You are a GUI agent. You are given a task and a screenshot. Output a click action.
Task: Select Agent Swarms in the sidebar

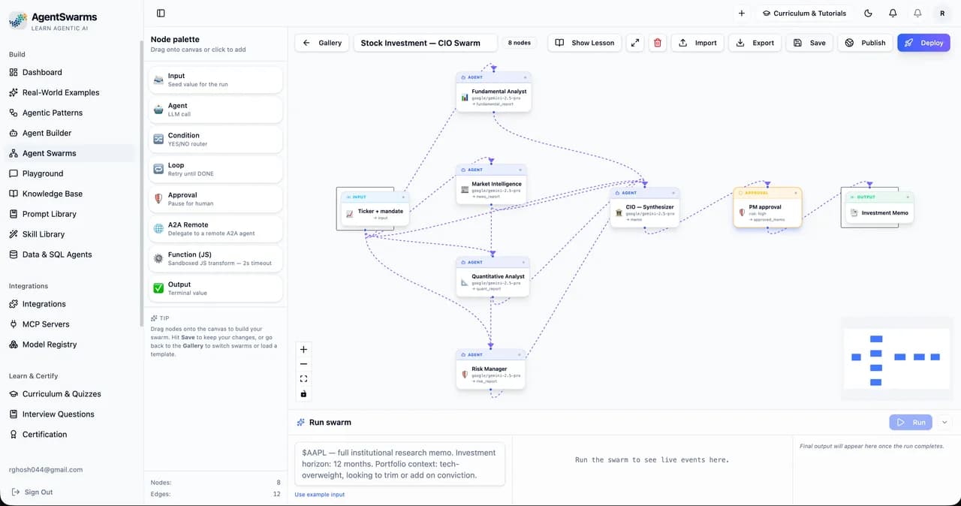[x=71, y=153]
